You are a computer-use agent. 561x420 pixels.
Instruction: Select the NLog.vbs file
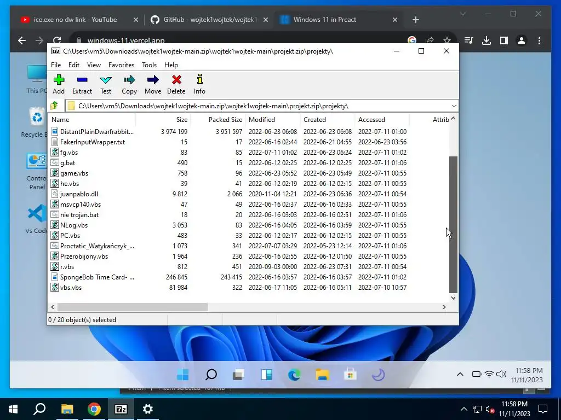point(248,225)
